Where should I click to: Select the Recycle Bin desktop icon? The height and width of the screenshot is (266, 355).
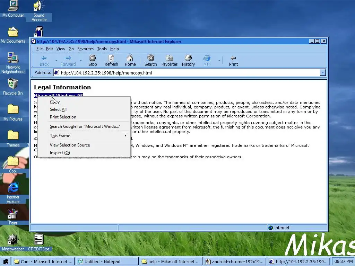click(13, 87)
